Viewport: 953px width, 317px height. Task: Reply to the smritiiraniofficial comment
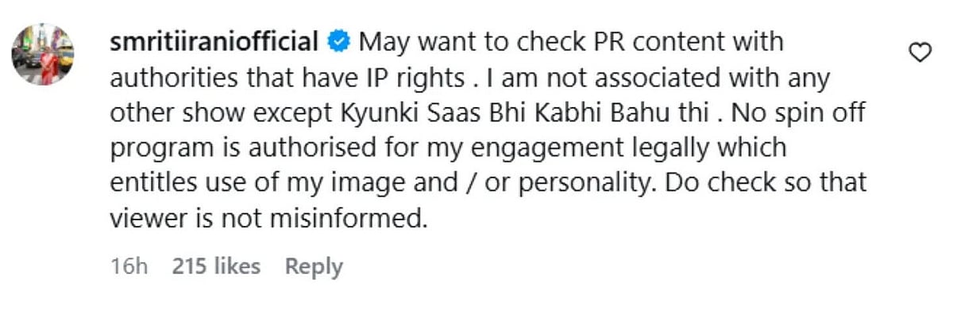314,267
